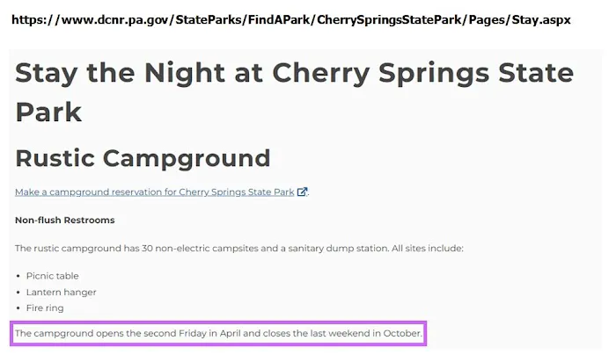This screenshot has height=362, width=616.
Task: Click the bullet point before 'Picnic table'
Action: [x=18, y=276]
